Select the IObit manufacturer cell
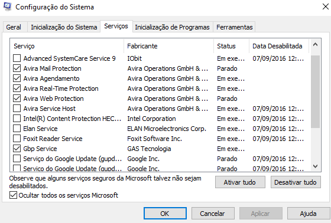 [135, 58]
